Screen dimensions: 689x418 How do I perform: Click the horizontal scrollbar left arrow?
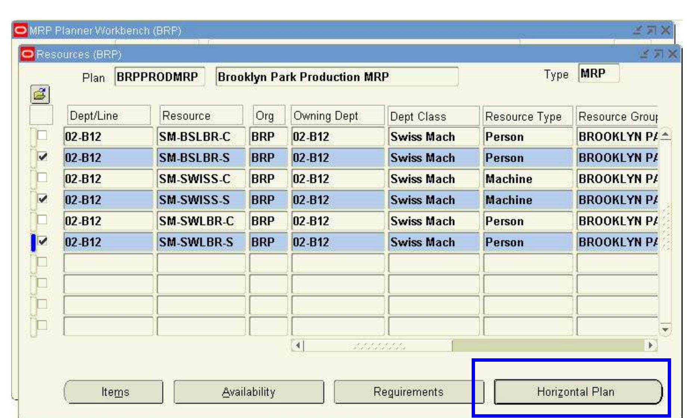click(298, 345)
